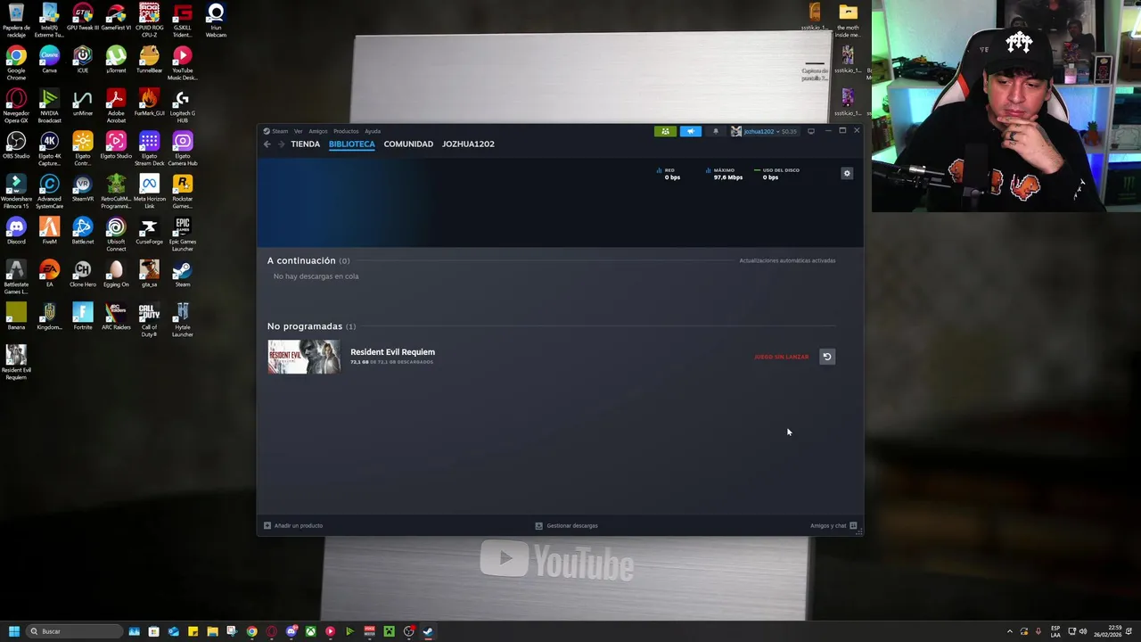Image resolution: width=1141 pixels, height=642 pixels.
Task: Switch to the TIENDA tab
Action: point(305,144)
